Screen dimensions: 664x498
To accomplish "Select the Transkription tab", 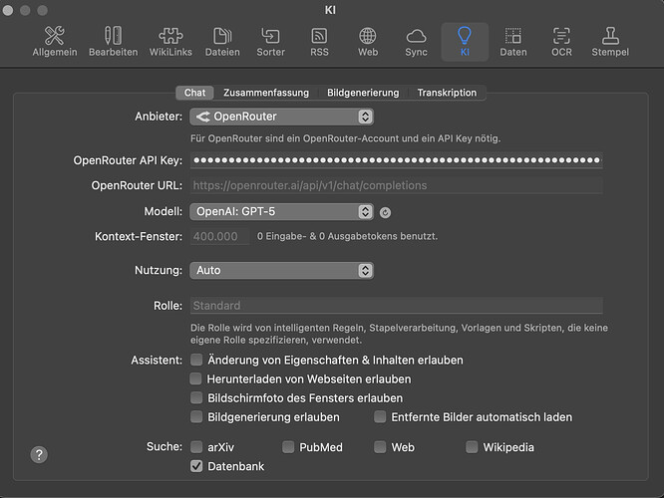I will (447, 93).
